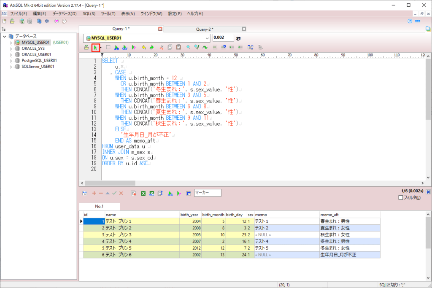Refresh the result grid (reload icon)
Viewport: 432px width, 288px height.
pyautogui.click(x=84, y=193)
